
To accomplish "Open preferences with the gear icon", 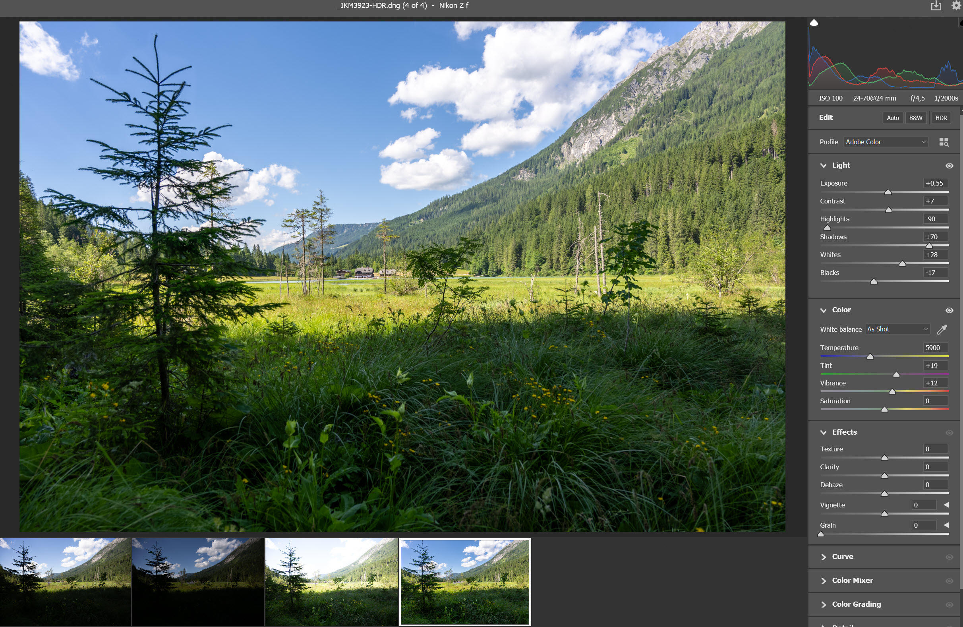I will click(x=957, y=5).
